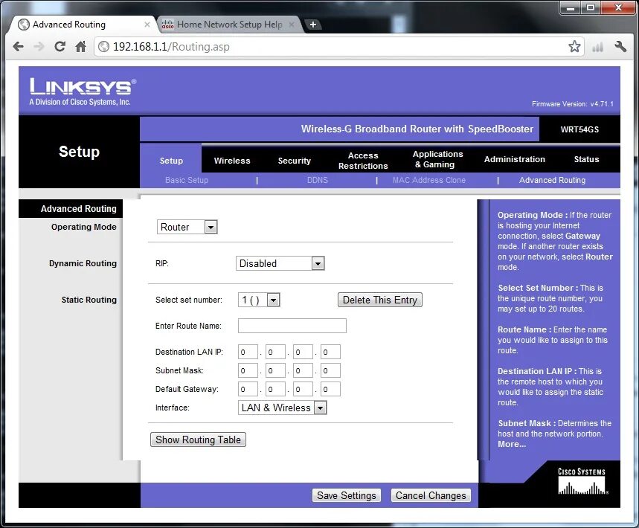Open the RIP Disabled dropdown
Image resolution: width=639 pixels, height=528 pixels.
point(280,263)
